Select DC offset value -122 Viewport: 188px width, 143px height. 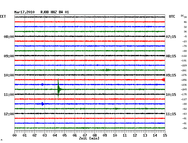coord(184,56)
